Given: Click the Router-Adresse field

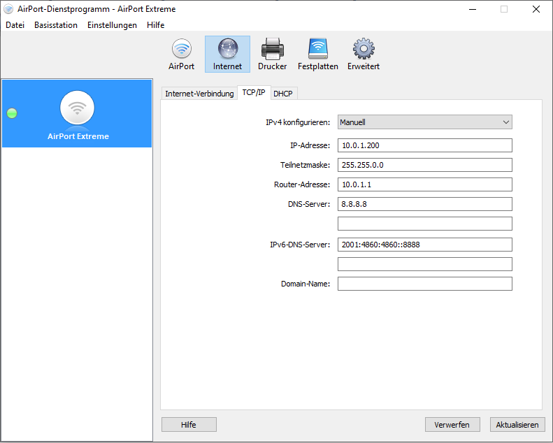Looking at the screenshot, I should [x=424, y=184].
